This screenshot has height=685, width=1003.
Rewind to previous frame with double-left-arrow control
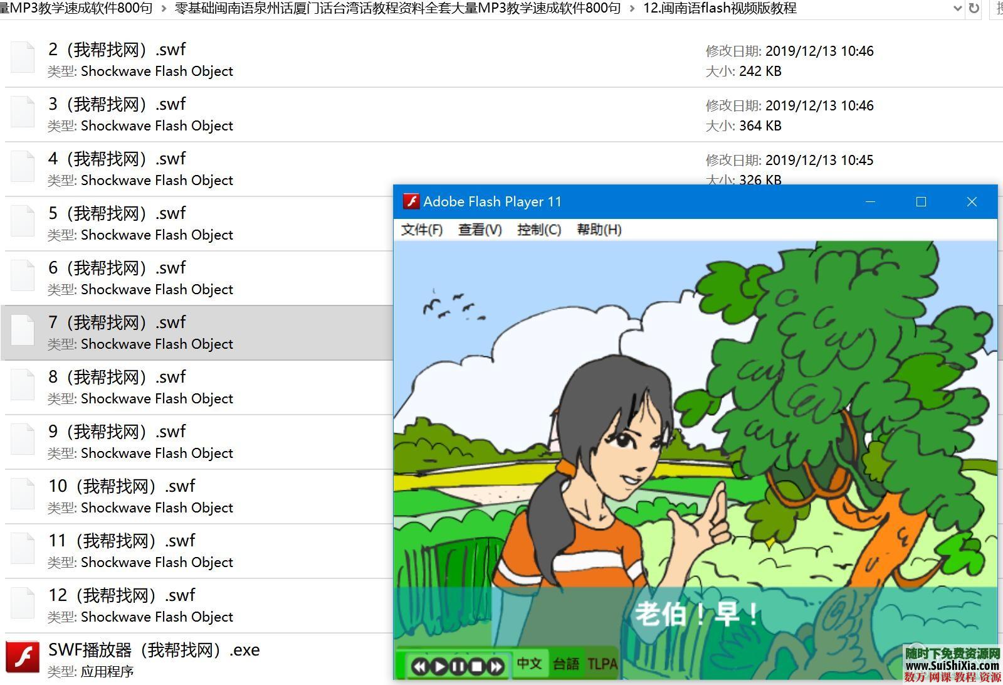click(x=419, y=667)
